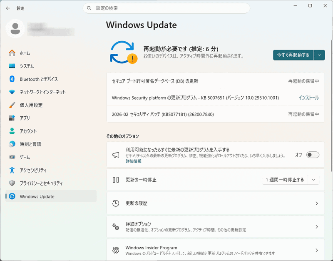Expand pause duration chevron
This screenshot has width=333, height=261.
[313, 180]
